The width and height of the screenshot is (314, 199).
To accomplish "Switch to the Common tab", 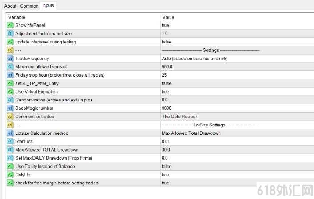I will (29, 6).
